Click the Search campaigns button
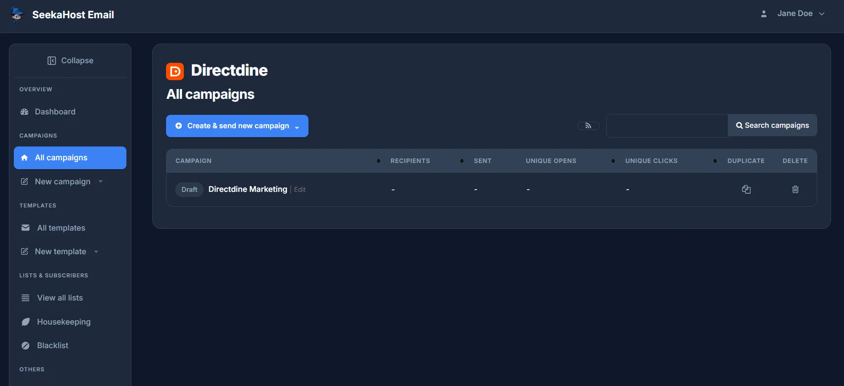 tap(772, 126)
